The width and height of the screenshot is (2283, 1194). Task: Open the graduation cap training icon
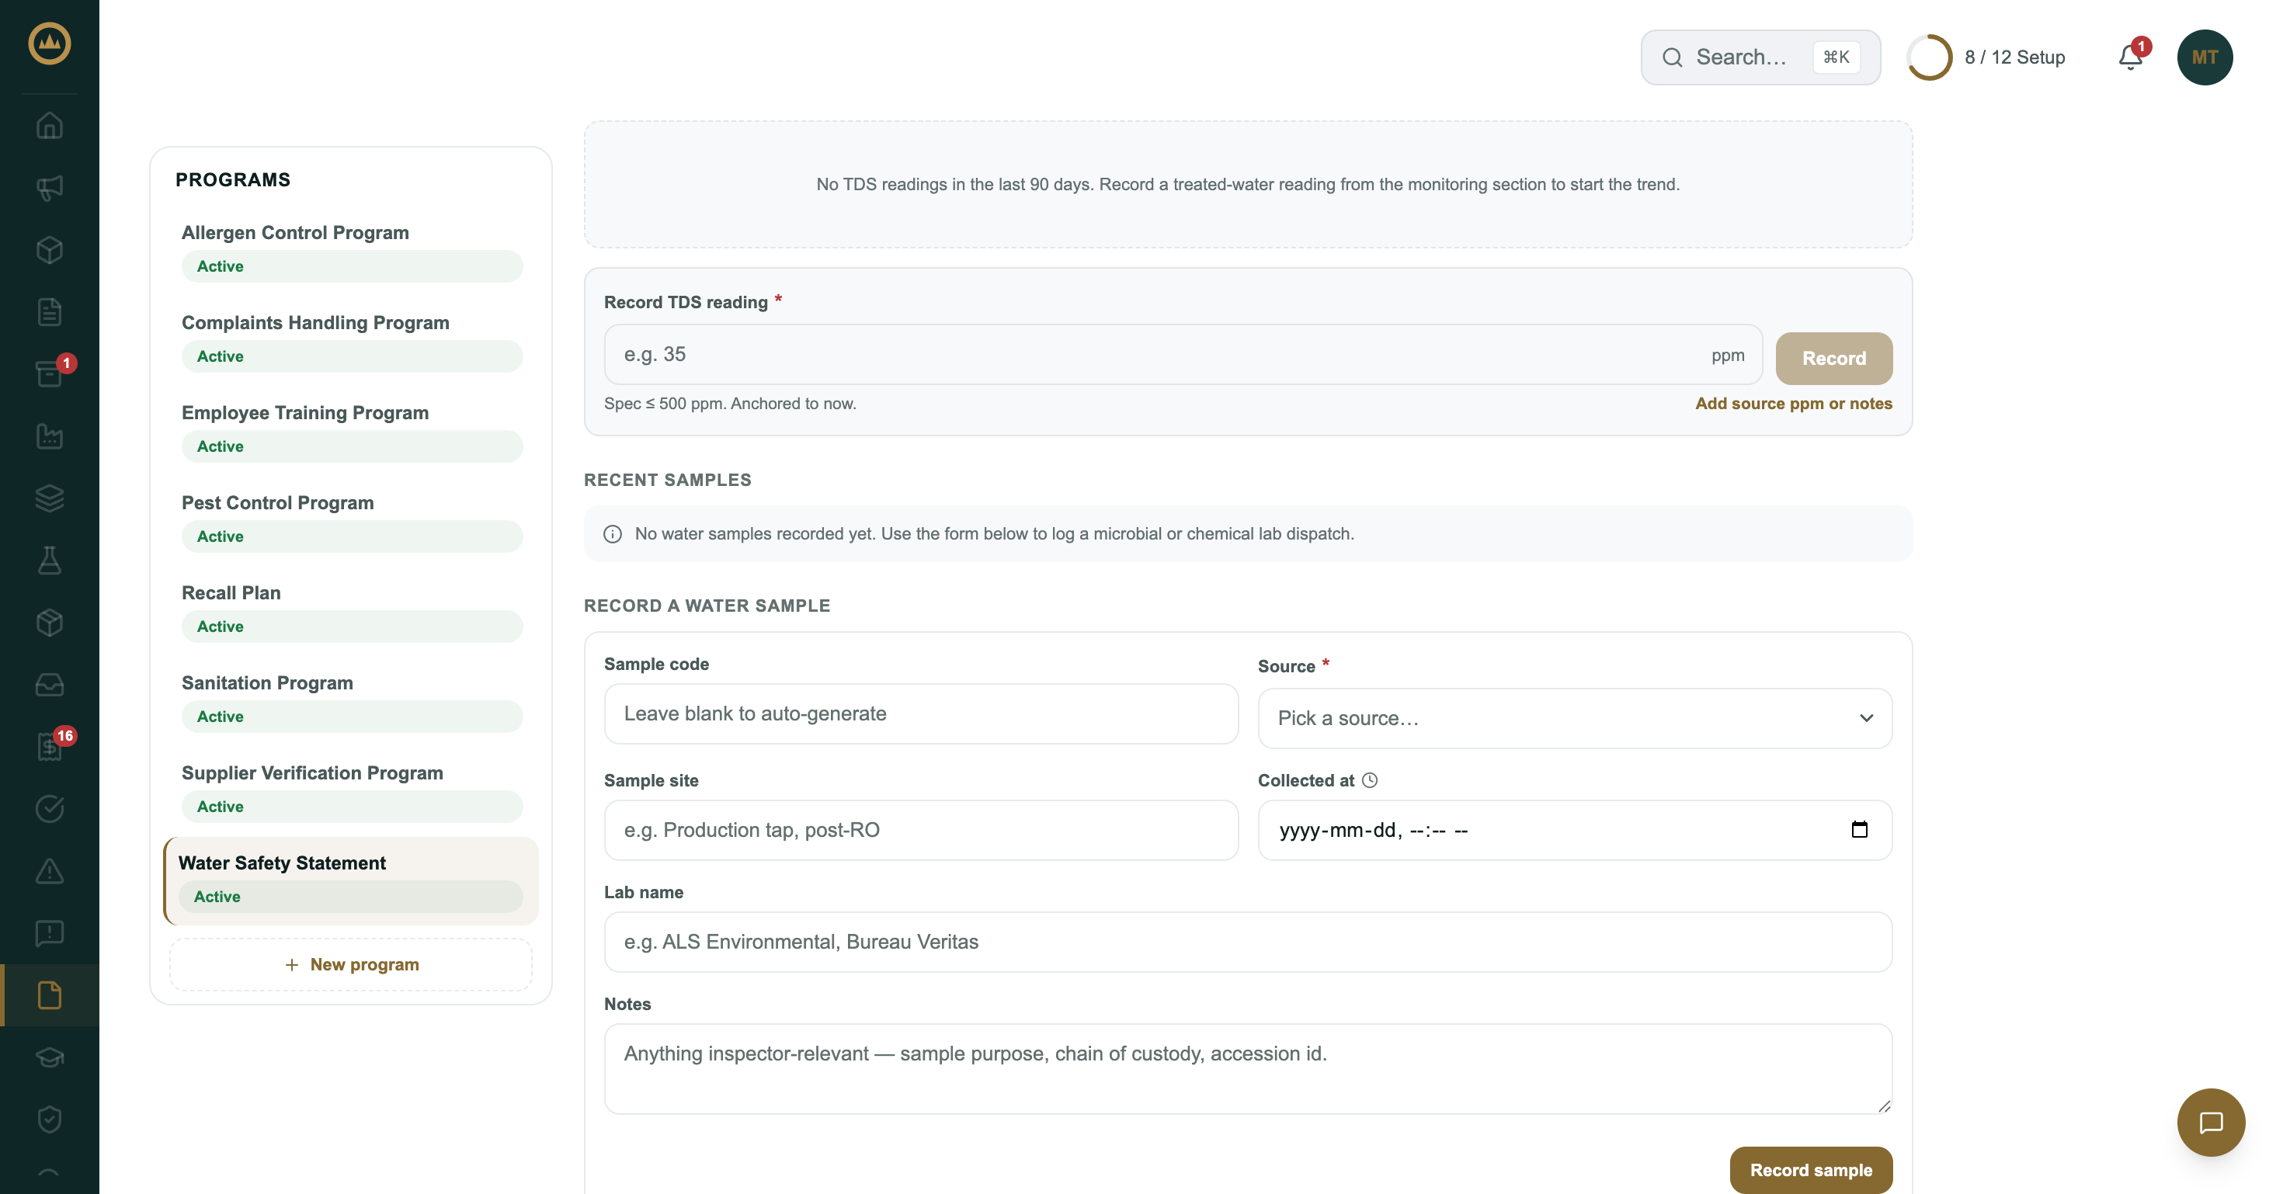click(x=50, y=1057)
